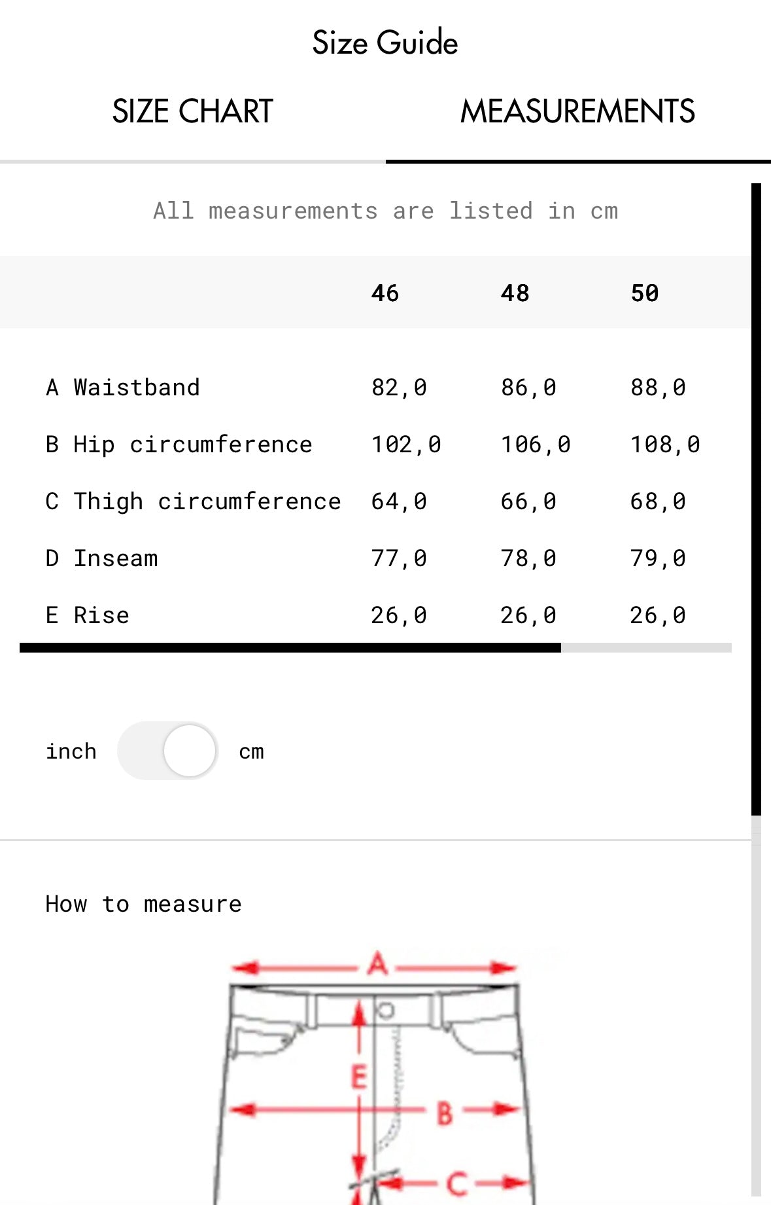Switch to the SIZE CHART tab
This screenshot has height=1205, width=771.
192,111
